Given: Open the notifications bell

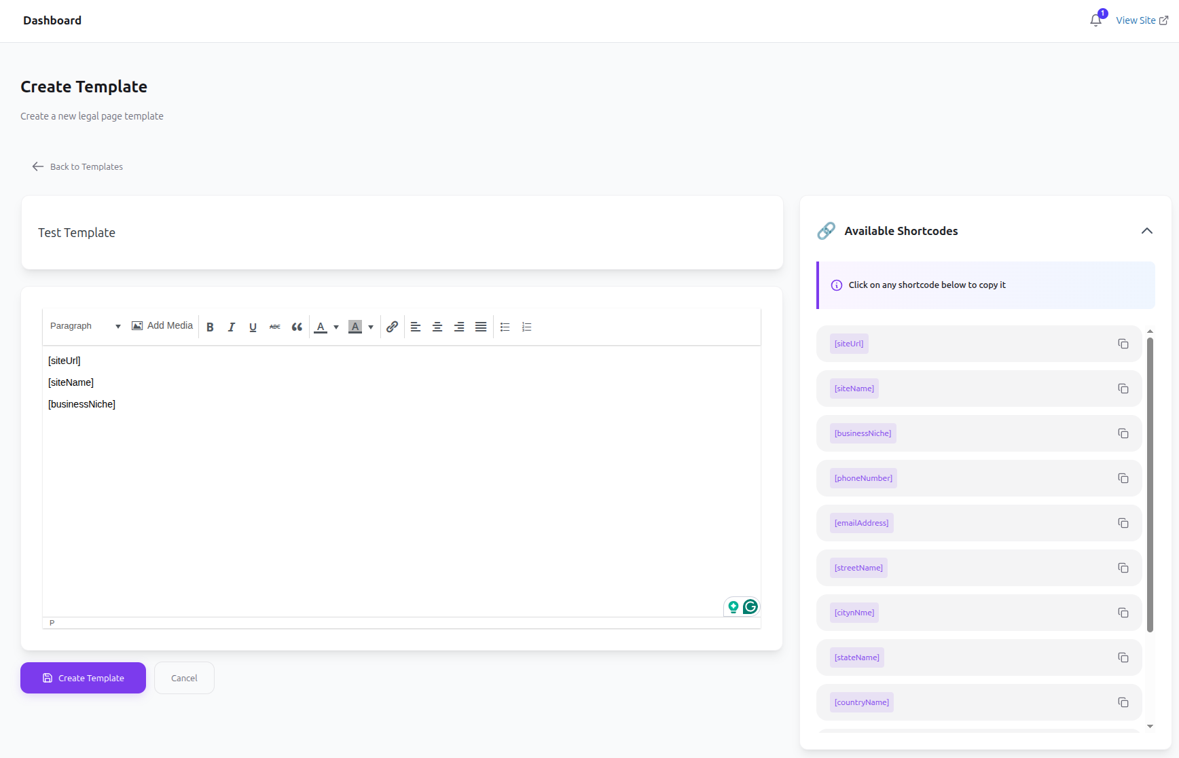Looking at the screenshot, I should click(1096, 20).
